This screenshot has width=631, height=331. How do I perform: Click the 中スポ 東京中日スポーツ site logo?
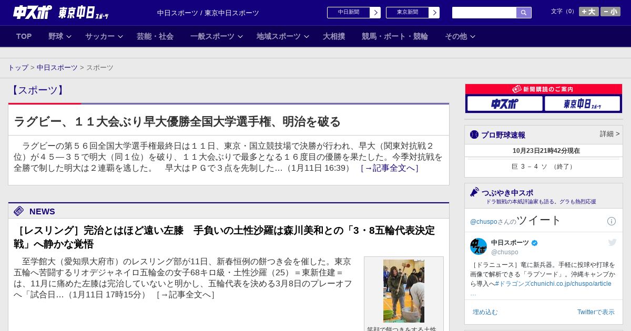point(60,13)
